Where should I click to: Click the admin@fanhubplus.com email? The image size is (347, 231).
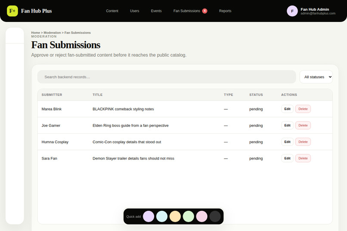click(x=318, y=13)
